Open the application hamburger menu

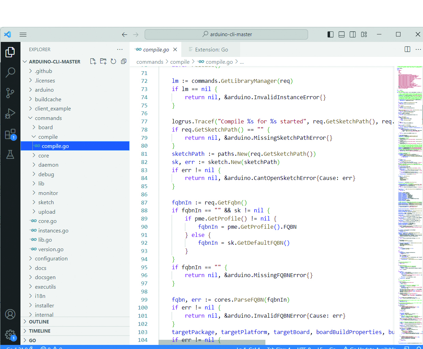pyautogui.click(x=23, y=34)
